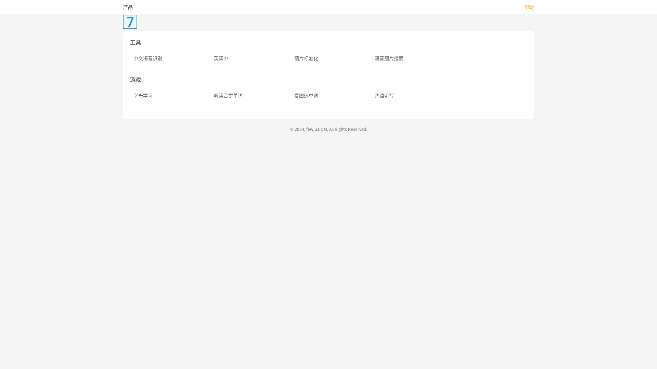Launch the 字母学习 game
657x369 pixels.
point(143,96)
